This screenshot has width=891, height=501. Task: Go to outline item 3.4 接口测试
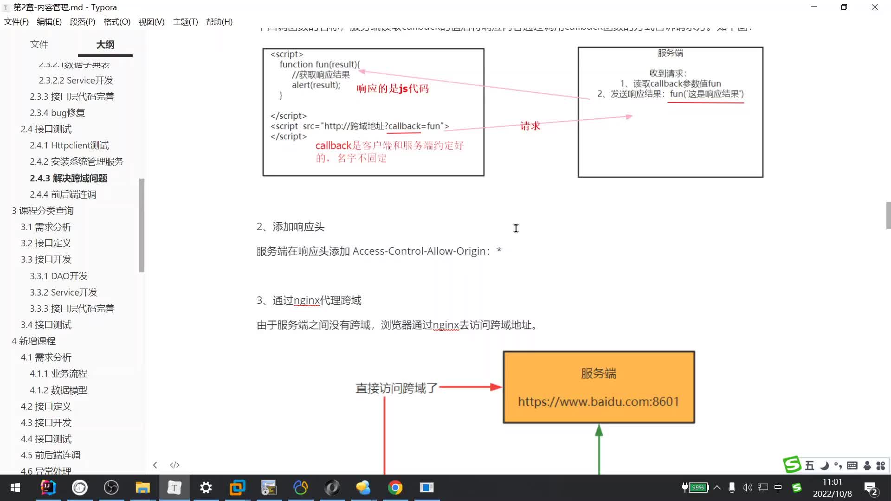tap(46, 325)
